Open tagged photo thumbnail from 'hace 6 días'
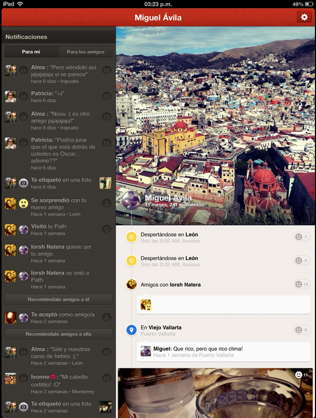 (106, 183)
